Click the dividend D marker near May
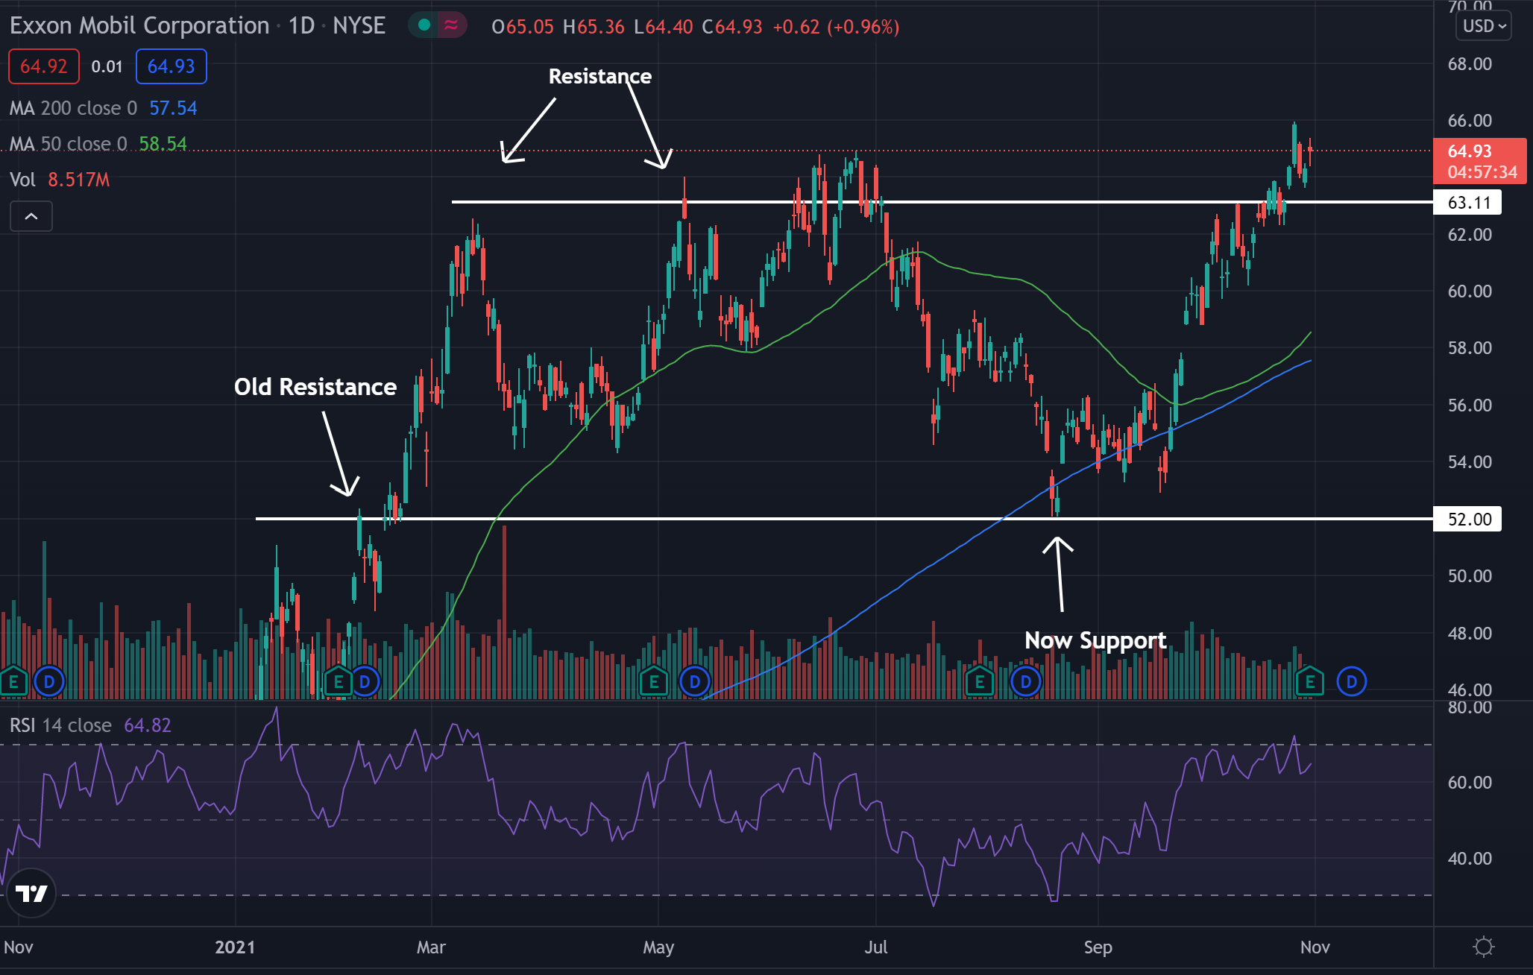The width and height of the screenshot is (1533, 975). point(695,681)
